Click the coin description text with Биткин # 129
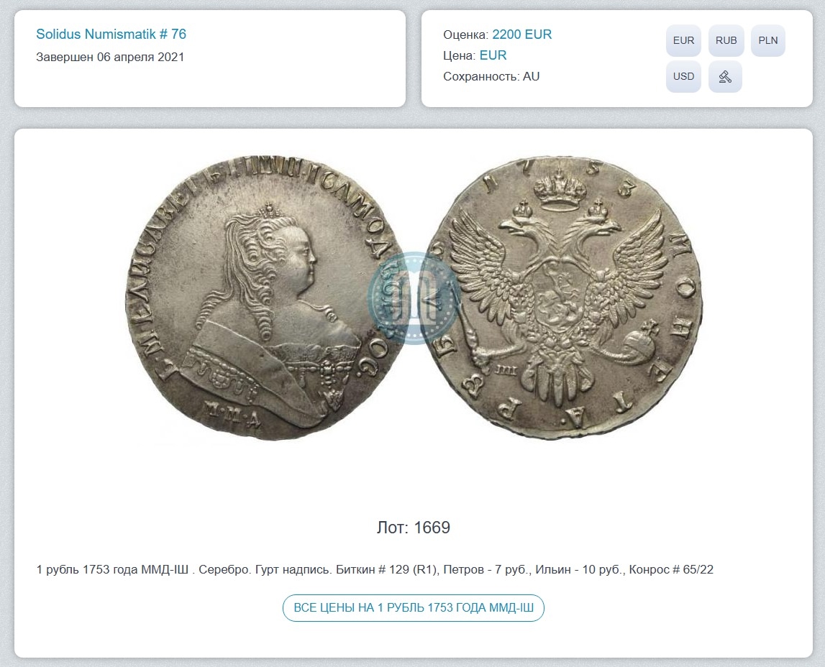The image size is (825, 667). tap(375, 569)
